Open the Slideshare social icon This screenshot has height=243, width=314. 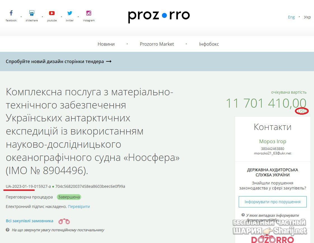(x=32, y=13)
